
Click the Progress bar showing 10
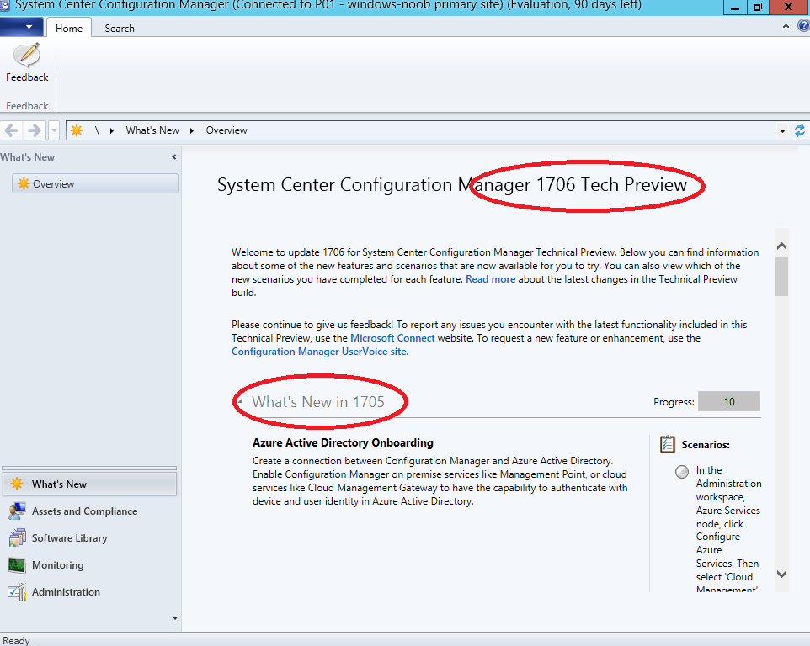(x=729, y=401)
